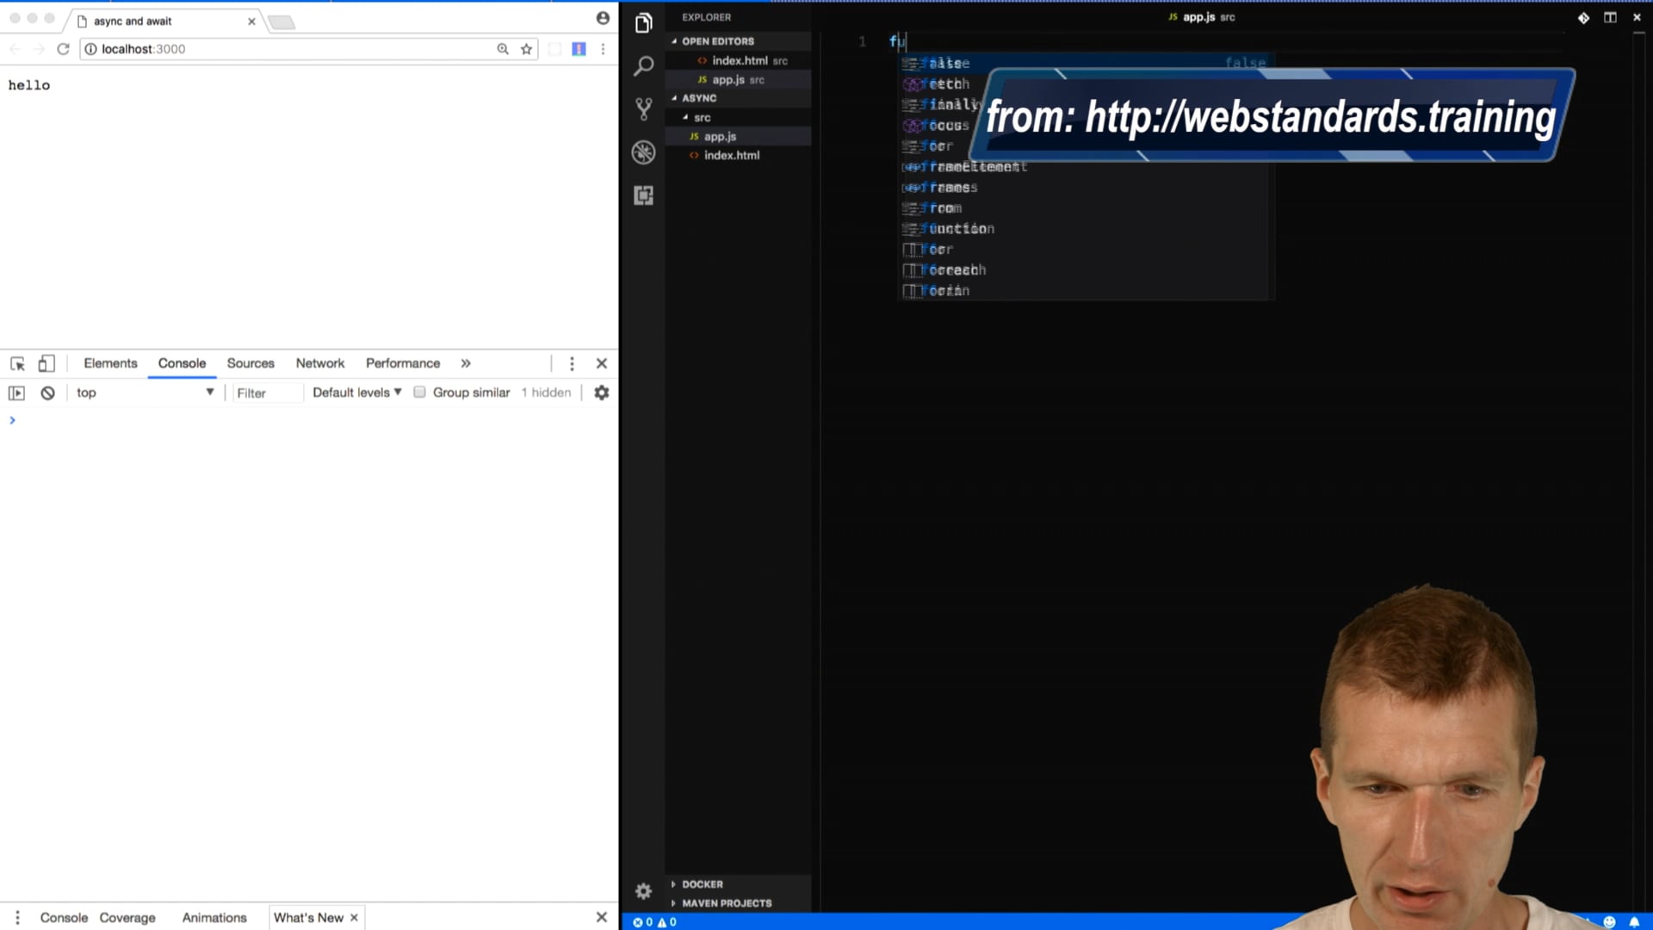Enable the Group similar checkbox

point(419,392)
